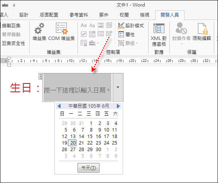Open the 郵件 tab

104,15
